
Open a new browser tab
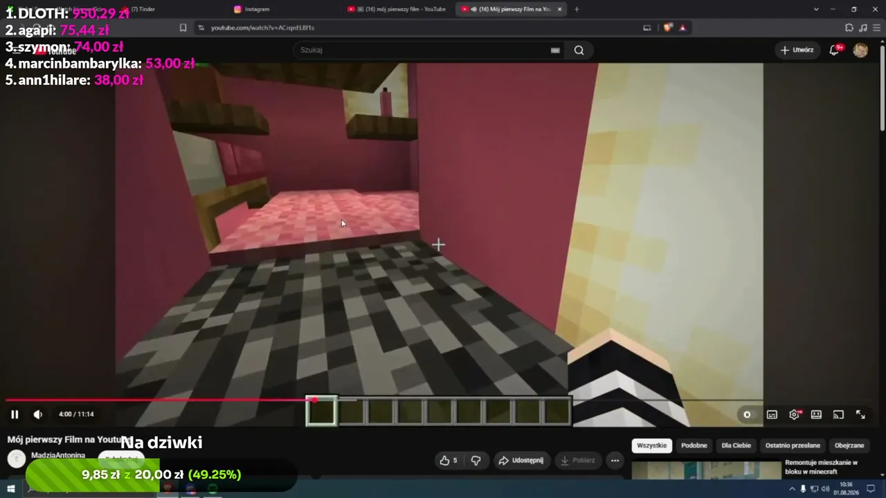577,9
